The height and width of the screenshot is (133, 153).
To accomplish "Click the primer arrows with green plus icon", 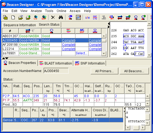I will [x=128, y=18].
